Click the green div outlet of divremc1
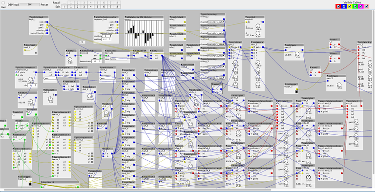The image size is (375, 192). click(x=101, y=56)
